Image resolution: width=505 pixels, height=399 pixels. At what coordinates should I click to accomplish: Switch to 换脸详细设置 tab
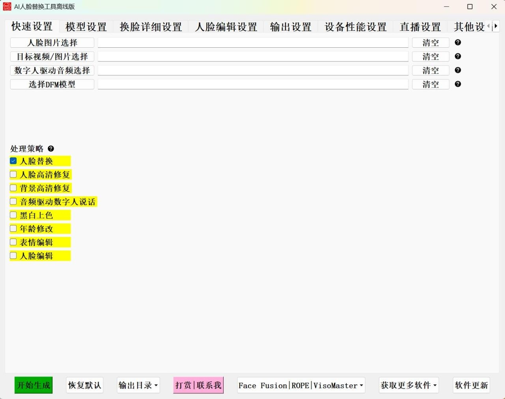coord(151,27)
